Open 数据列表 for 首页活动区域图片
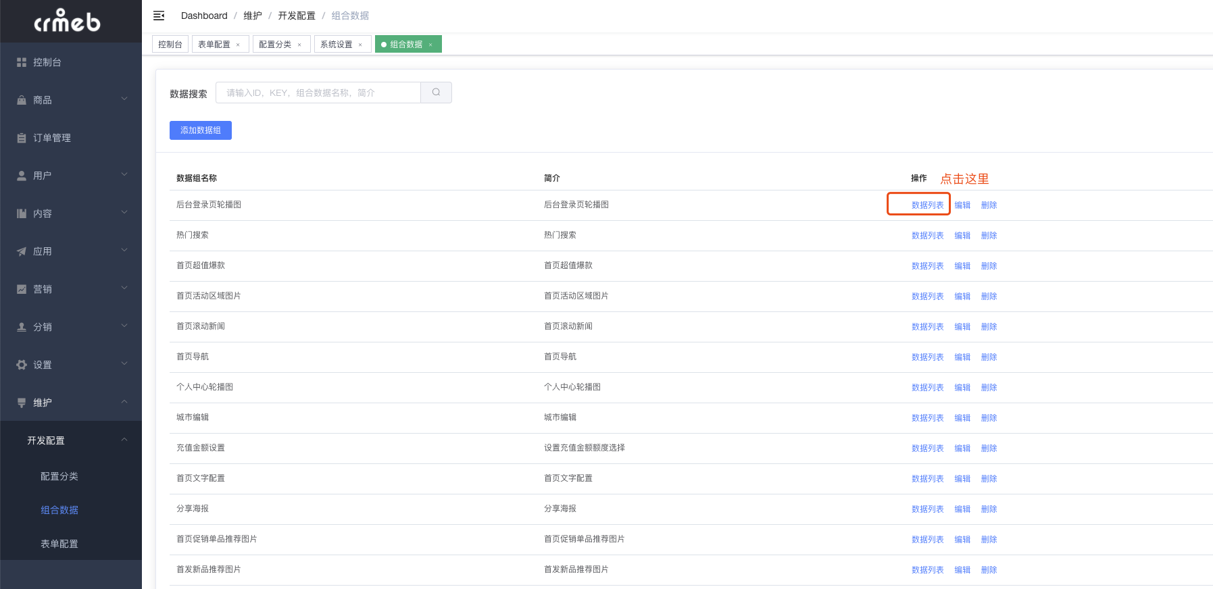 tap(927, 297)
